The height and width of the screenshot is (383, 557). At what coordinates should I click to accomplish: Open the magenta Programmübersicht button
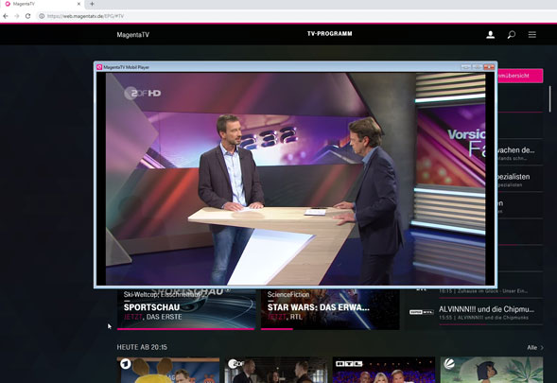[520, 76]
